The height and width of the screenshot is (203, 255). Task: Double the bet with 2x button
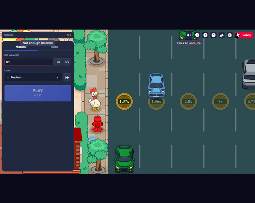coord(58,62)
